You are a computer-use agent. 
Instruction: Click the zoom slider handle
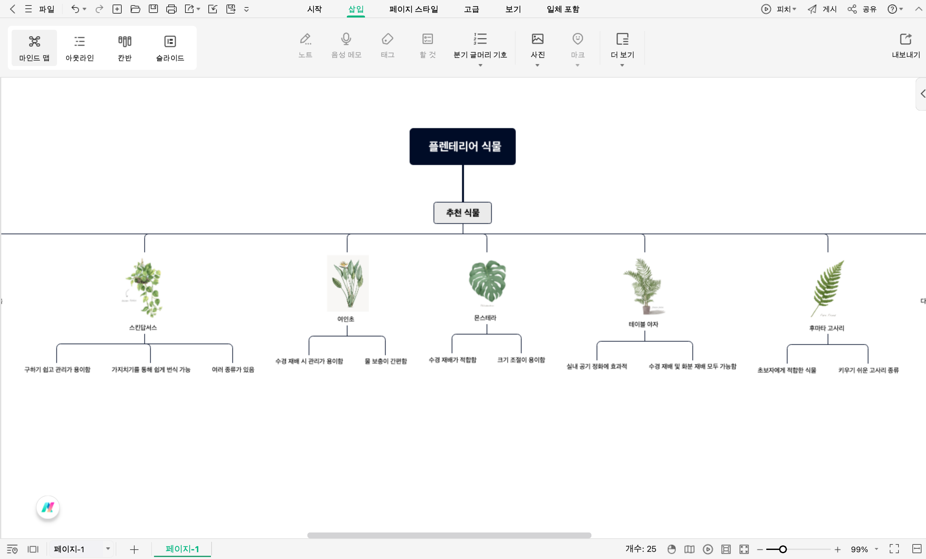click(x=783, y=549)
